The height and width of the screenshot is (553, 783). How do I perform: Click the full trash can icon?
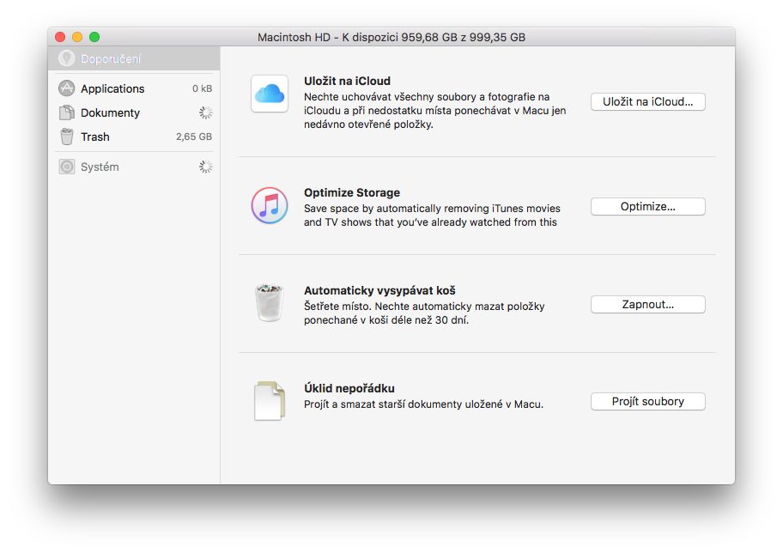coord(270,304)
